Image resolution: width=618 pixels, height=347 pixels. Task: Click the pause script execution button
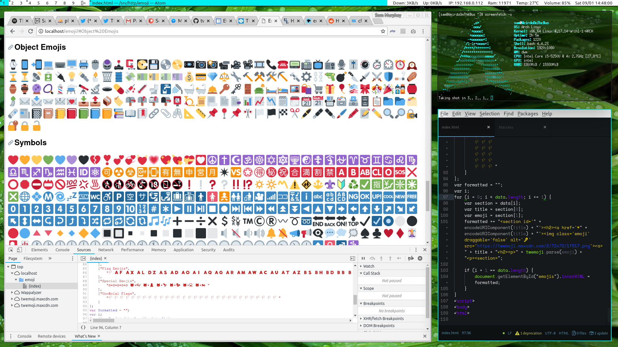pos(363,258)
